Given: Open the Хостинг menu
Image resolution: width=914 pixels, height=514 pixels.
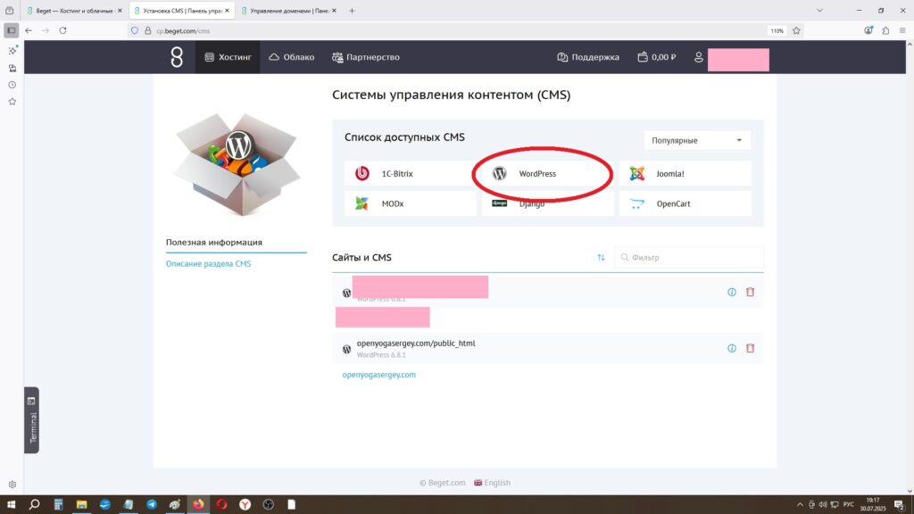Looking at the screenshot, I should click(228, 57).
